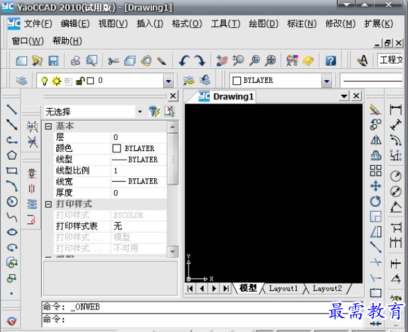Open the 帮助(H) menu

68,40
